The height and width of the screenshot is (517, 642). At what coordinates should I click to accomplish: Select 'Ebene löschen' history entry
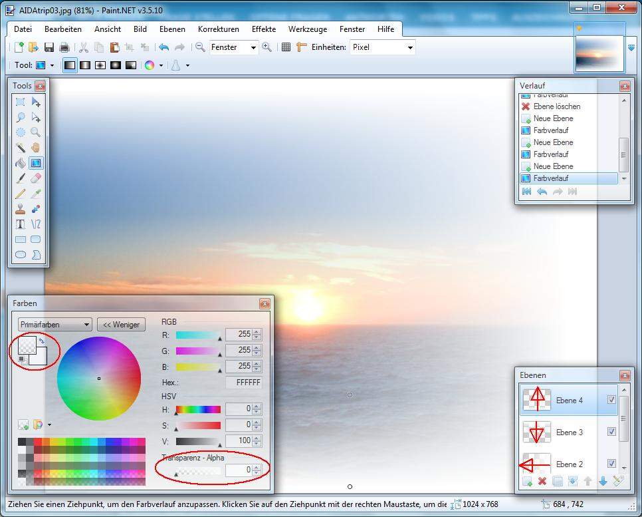(x=556, y=106)
